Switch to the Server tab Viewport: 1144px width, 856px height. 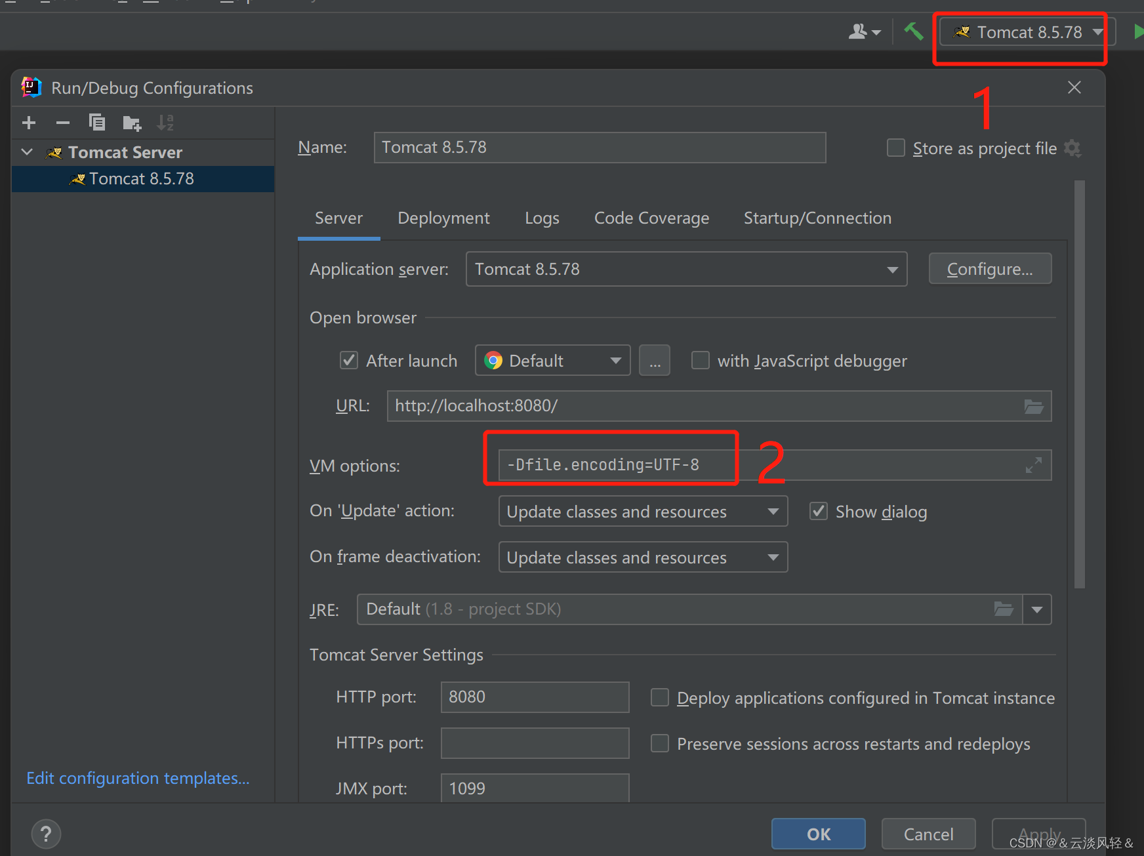click(x=338, y=218)
